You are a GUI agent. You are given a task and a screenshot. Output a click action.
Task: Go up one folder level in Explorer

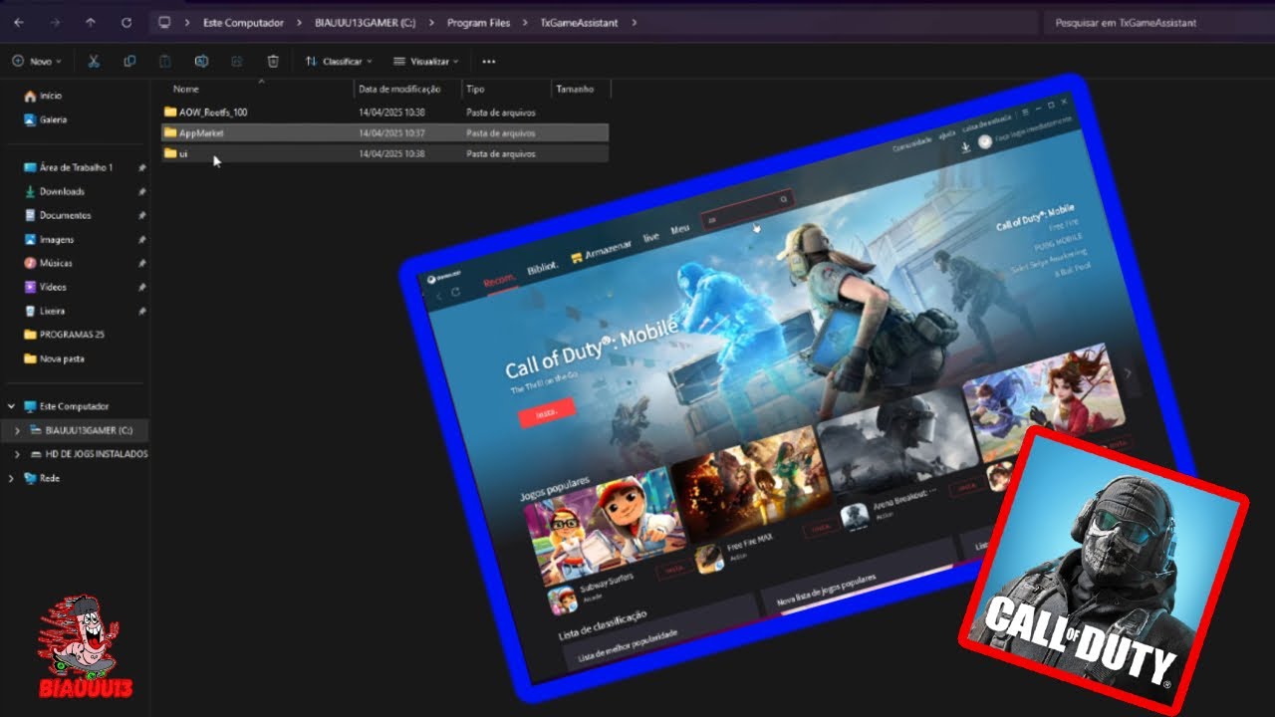(x=91, y=22)
